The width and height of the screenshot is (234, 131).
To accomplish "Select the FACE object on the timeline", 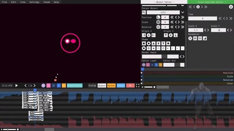I will pos(36,112).
